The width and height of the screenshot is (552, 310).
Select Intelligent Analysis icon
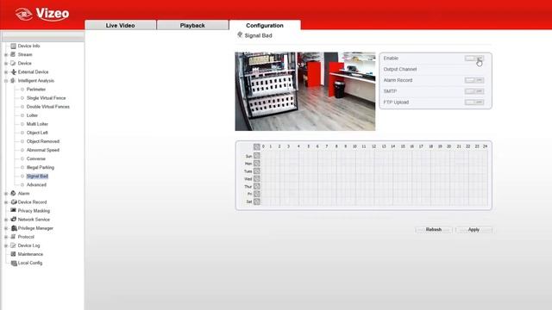14,80
